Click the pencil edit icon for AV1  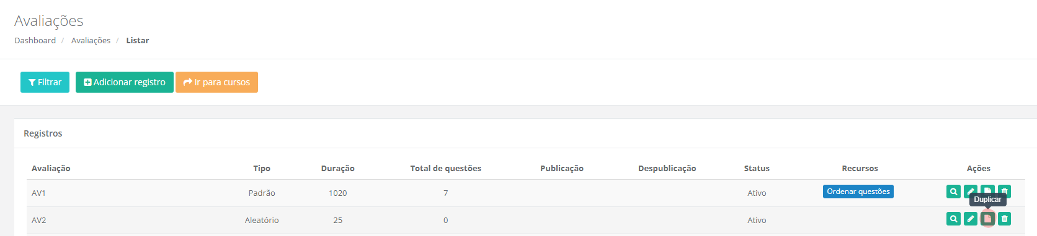click(x=971, y=192)
